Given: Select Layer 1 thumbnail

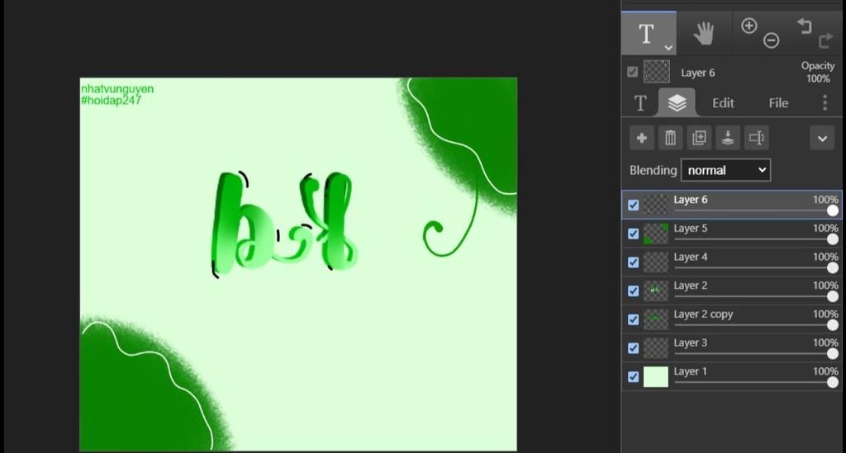Looking at the screenshot, I should click(x=655, y=377).
